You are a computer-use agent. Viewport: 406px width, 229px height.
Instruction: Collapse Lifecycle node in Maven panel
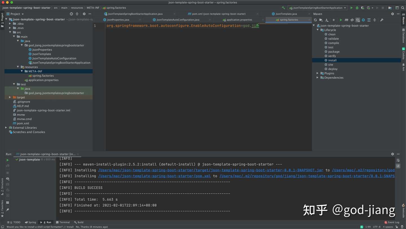(x=318, y=30)
